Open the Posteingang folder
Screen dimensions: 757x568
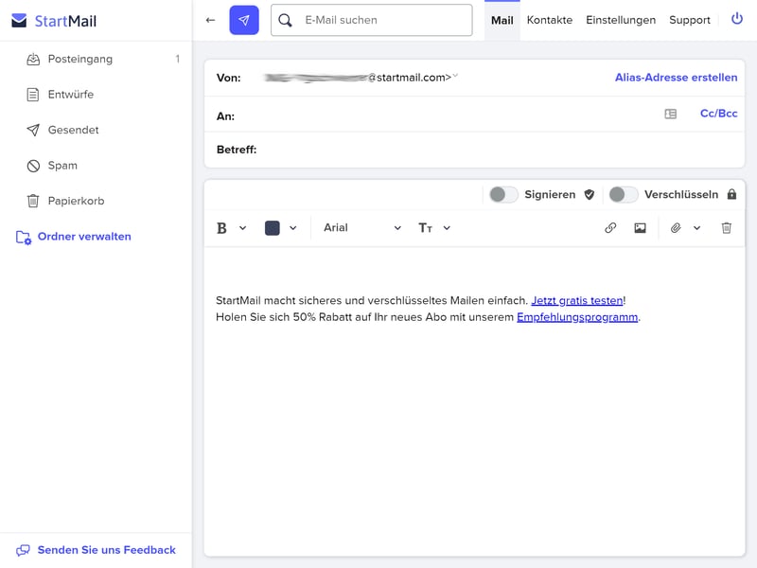pyautogui.click(x=80, y=59)
